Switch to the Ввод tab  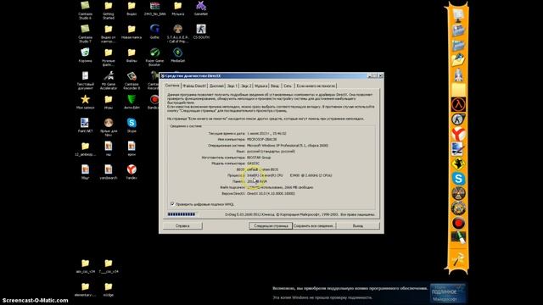coord(275,86)
